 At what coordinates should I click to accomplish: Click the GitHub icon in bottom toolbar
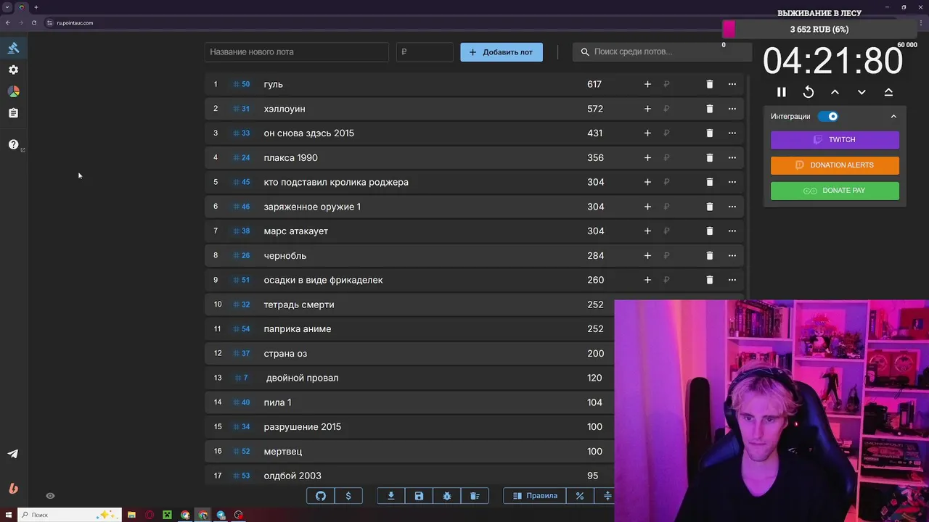(321, 496)
